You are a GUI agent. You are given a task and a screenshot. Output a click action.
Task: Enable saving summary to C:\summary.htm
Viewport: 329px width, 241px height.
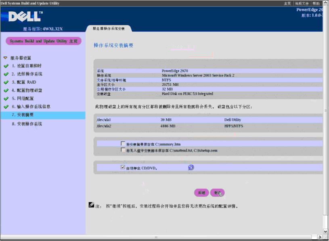coord(123,144)
